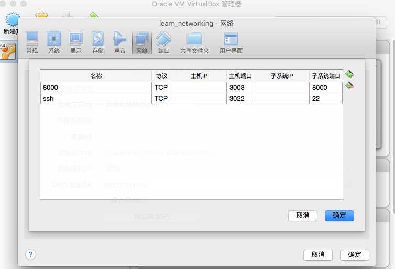
Task: Open the 共享文件夹 shared folders icon
Action: click(x=194, y=43)
